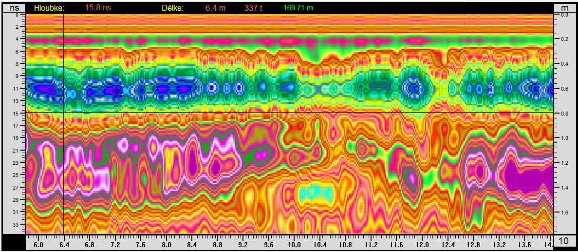This screenshot has width=578, height=252.
Task: Click the 15 ns tick on time axis
Action: pos(16,113)
